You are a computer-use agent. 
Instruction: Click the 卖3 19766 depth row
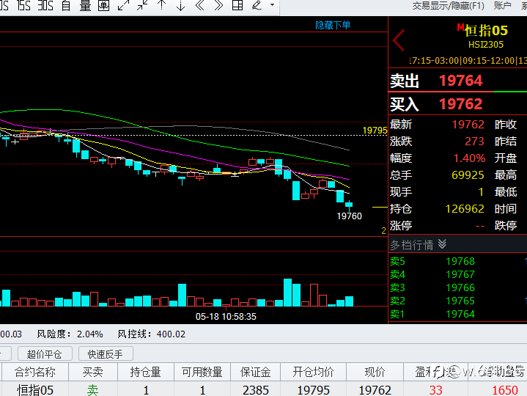point(458,287)
